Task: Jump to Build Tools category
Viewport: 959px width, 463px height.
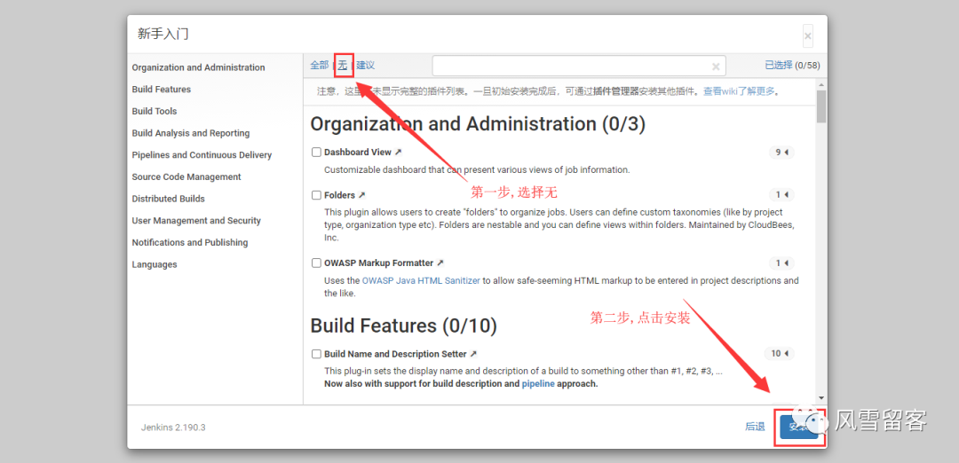Action: pos(155,111)
